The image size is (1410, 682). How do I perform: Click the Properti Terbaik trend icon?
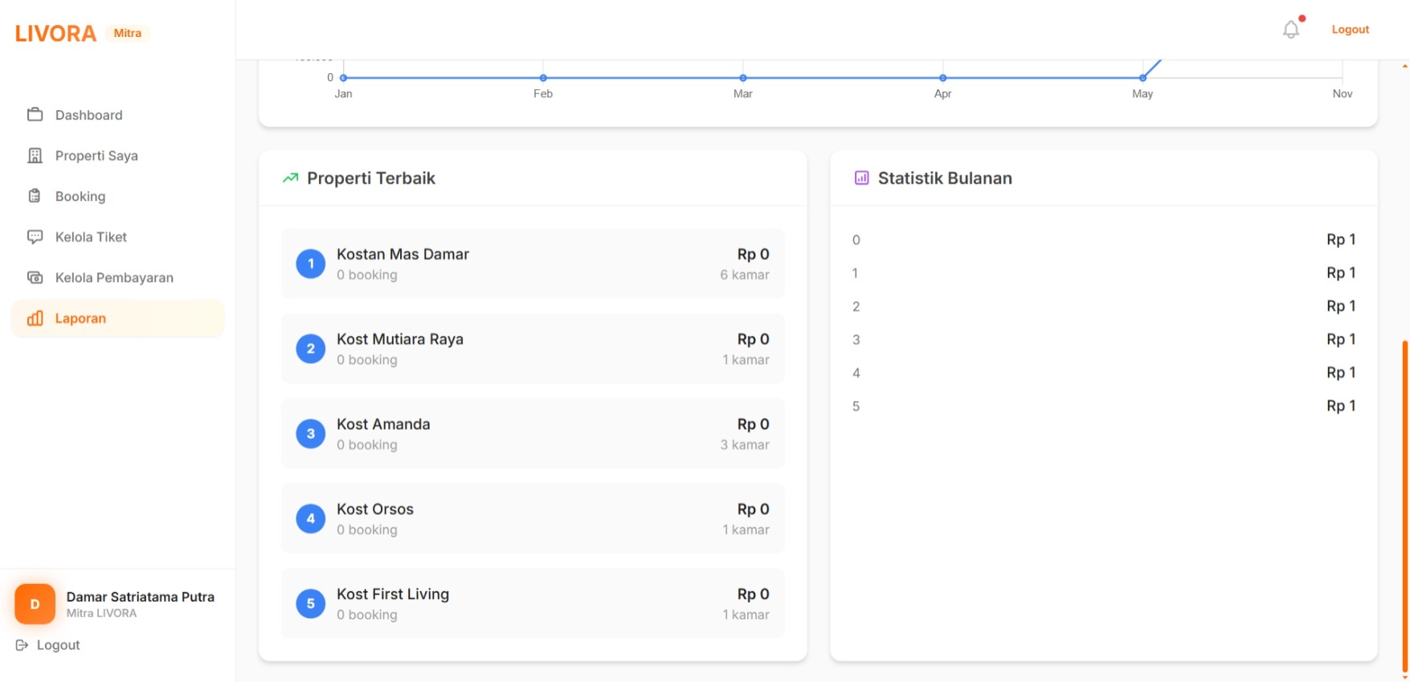tap(290, 178)
